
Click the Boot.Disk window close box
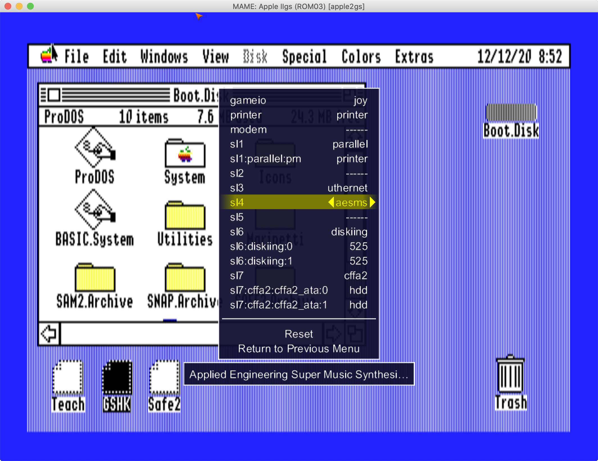pos(53,95)
